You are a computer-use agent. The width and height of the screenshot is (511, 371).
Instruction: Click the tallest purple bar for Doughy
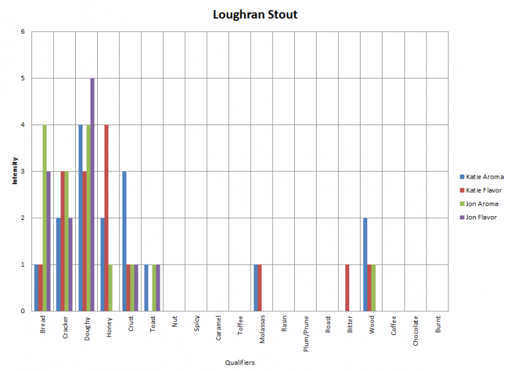[92, 194]
